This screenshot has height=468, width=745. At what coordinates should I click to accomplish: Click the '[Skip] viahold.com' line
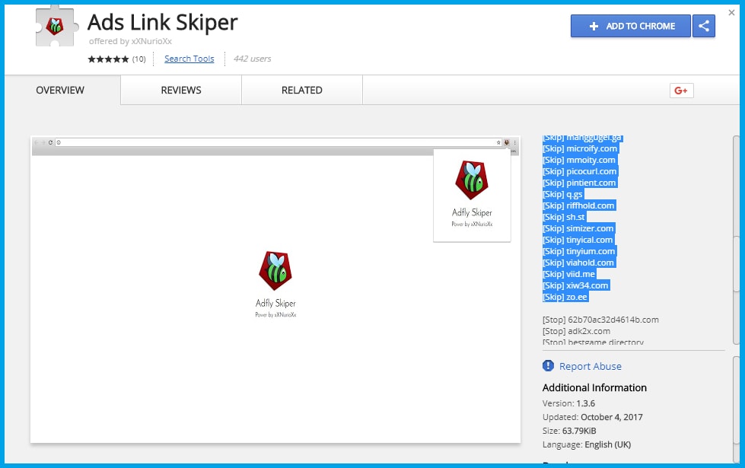pos(578,263)
